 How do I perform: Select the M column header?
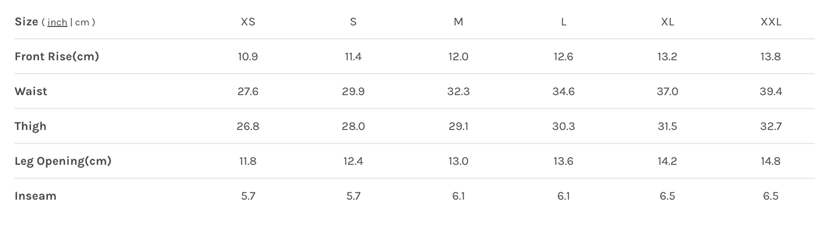(x=459, y=22)
